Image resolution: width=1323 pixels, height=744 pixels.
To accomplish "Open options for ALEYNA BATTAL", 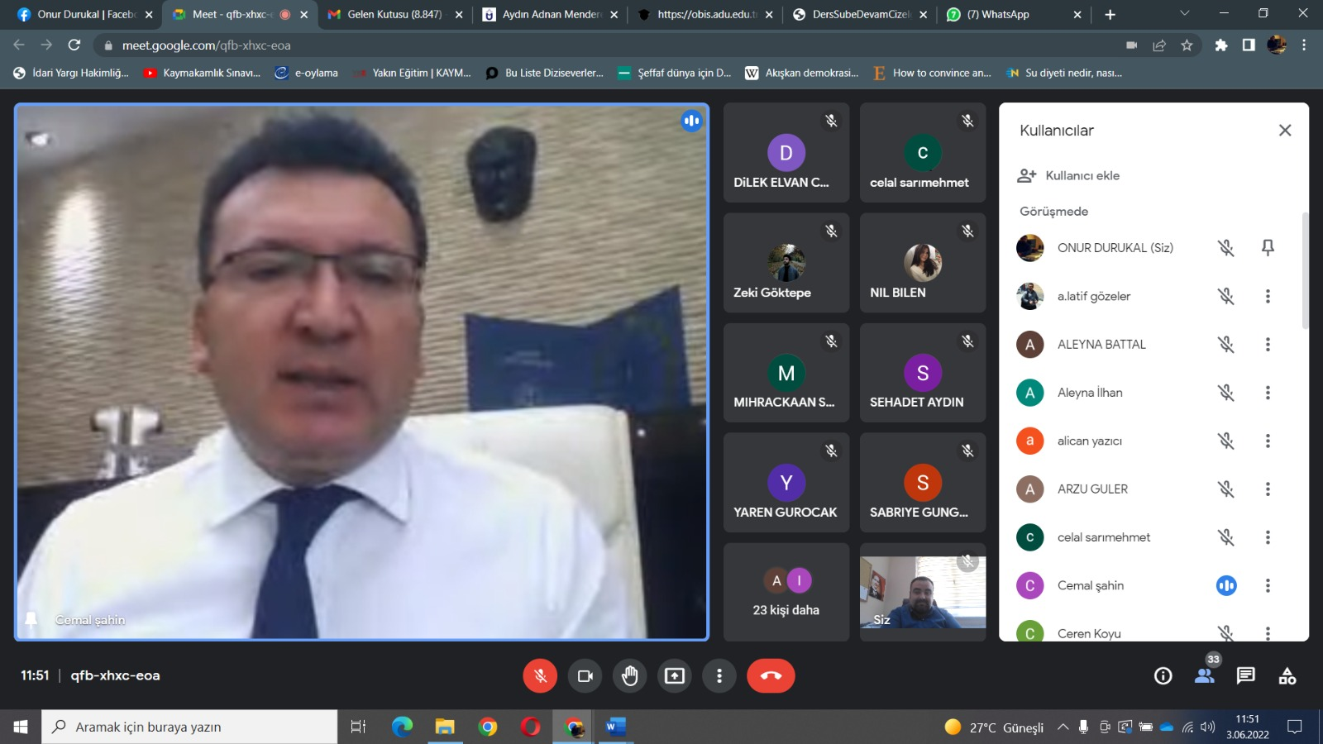I will tap(1268, 345).
